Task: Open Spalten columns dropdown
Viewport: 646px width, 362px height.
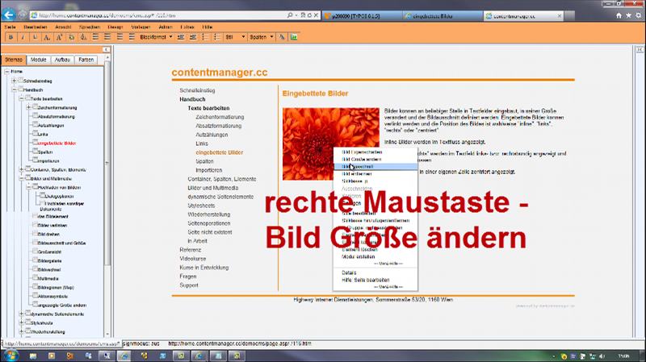Action: pyautogui.click(x=262, y=37)
